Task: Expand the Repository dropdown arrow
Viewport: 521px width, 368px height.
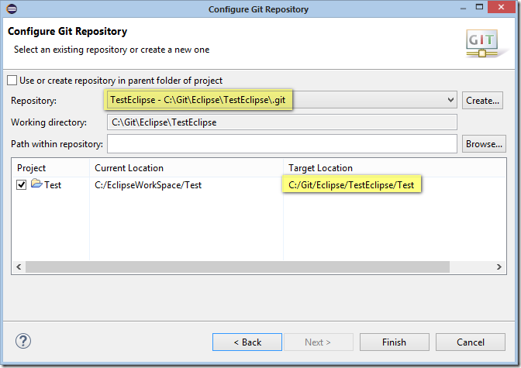Action: click(x=450, y=100)
